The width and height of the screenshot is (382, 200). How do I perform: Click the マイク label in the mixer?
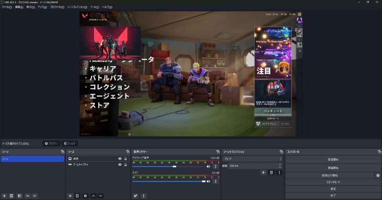pos(135,173)
